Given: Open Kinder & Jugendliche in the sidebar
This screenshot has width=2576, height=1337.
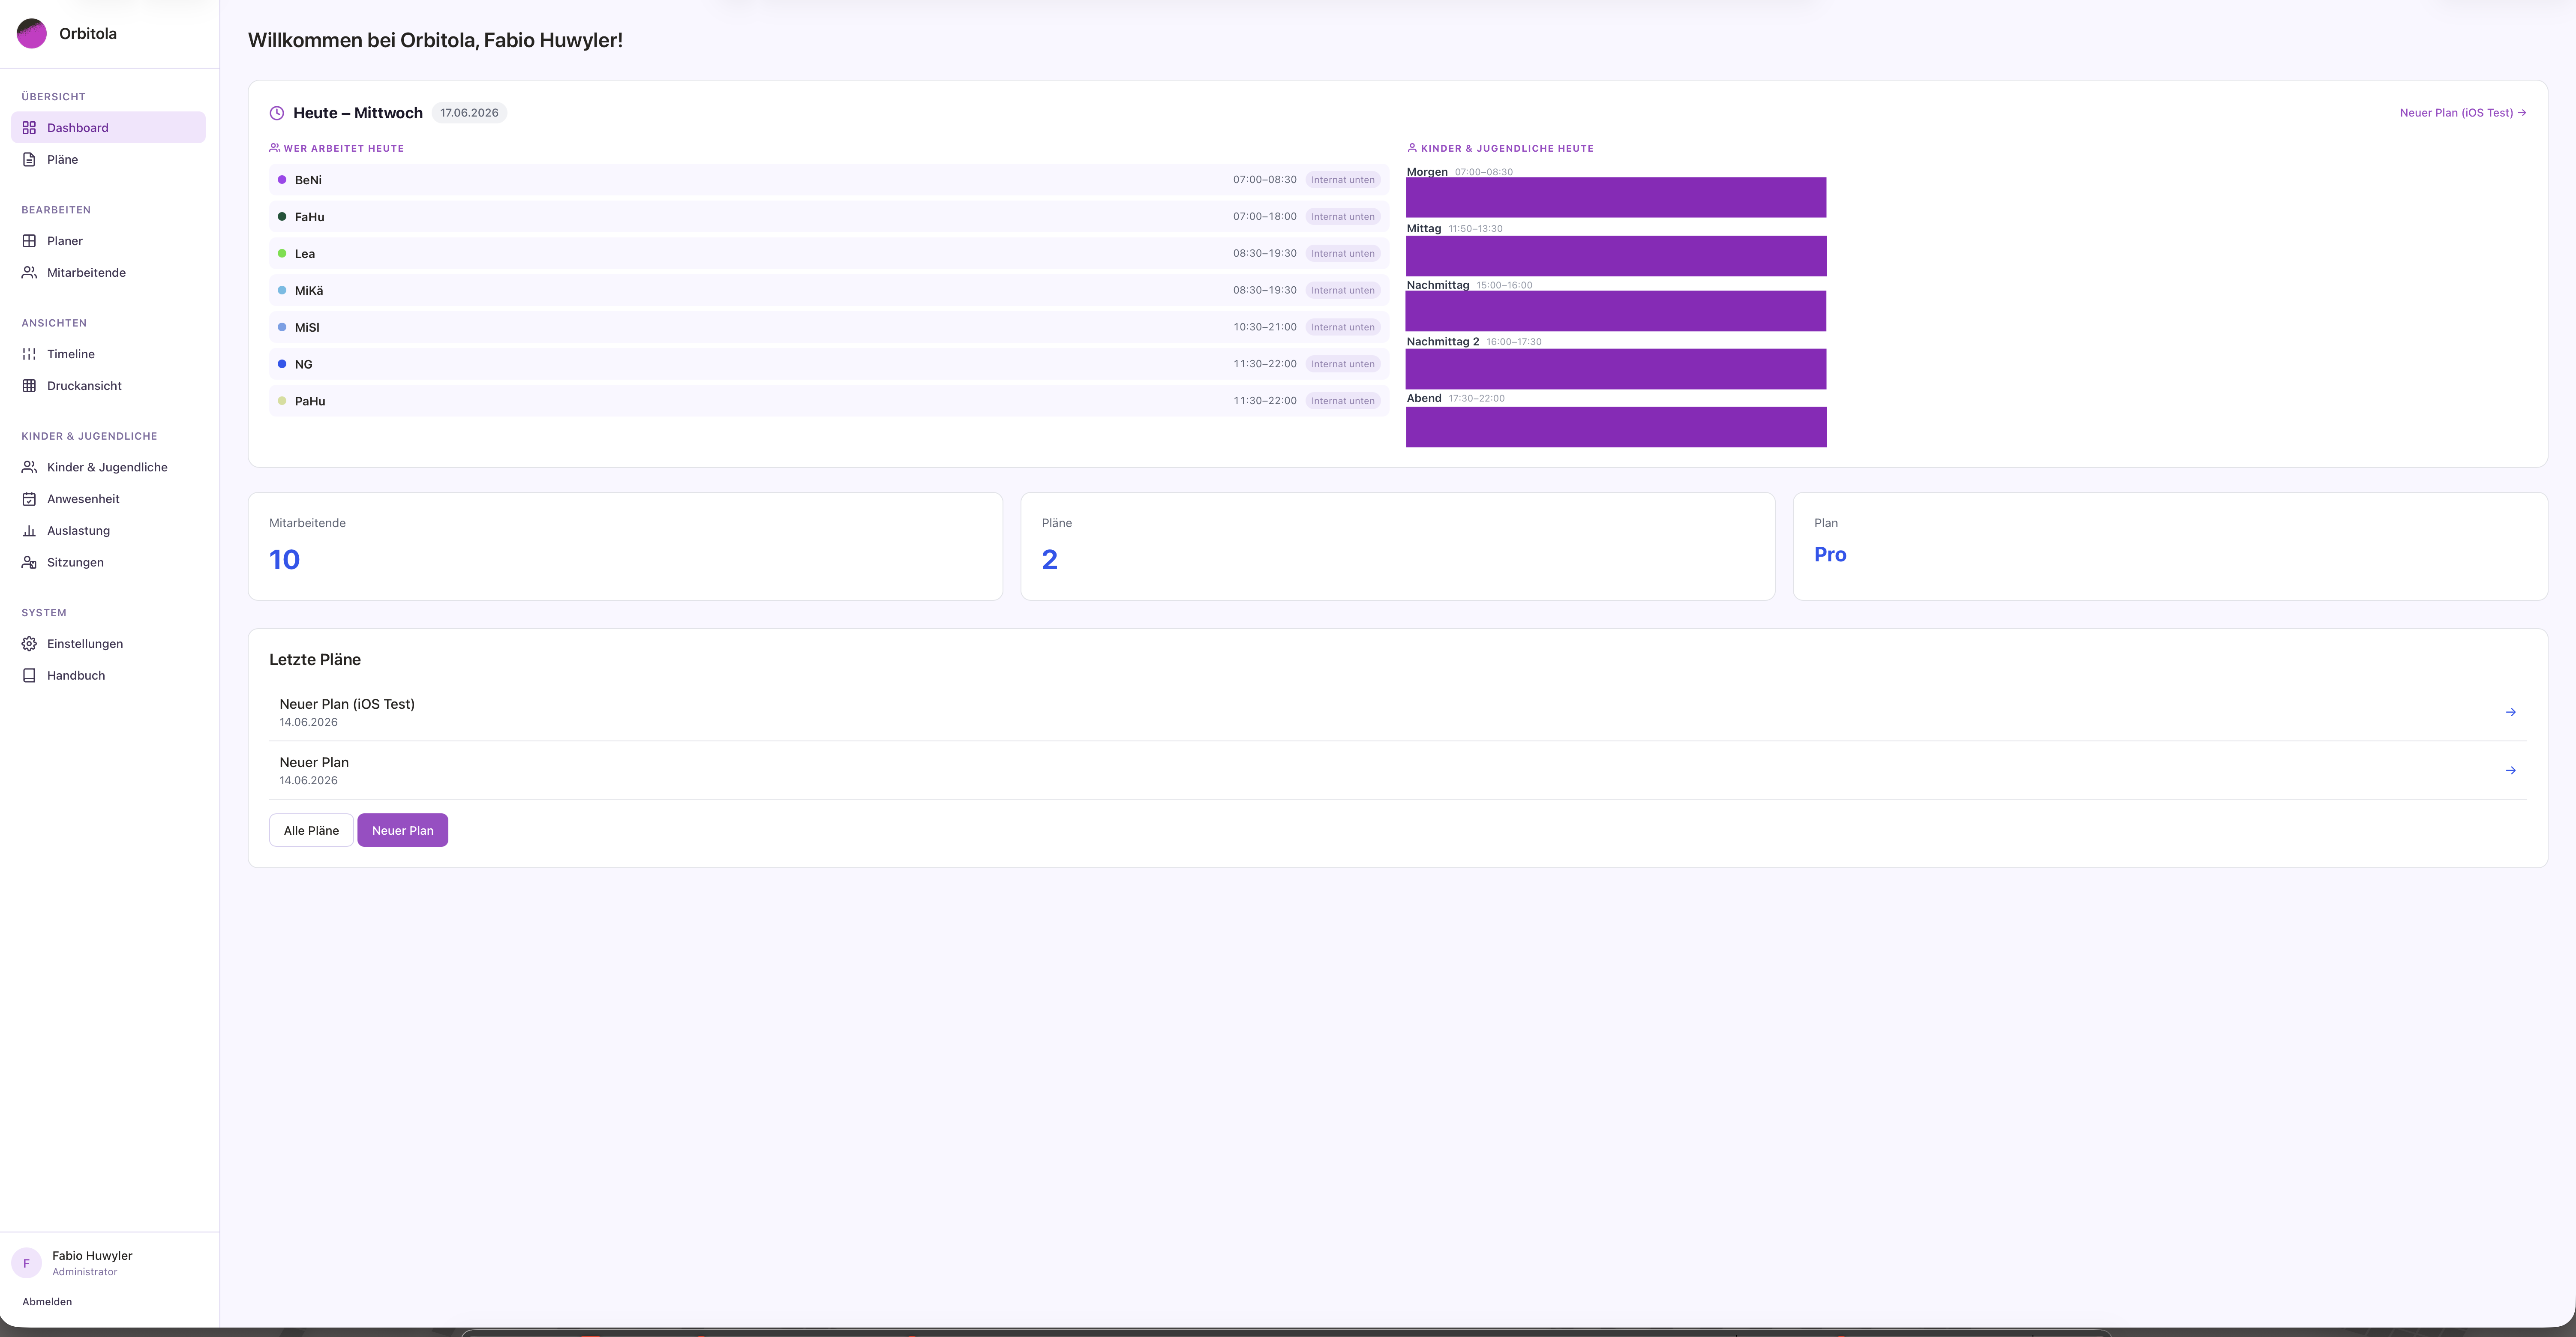Looking at the screenshot, I should [108, 467].
